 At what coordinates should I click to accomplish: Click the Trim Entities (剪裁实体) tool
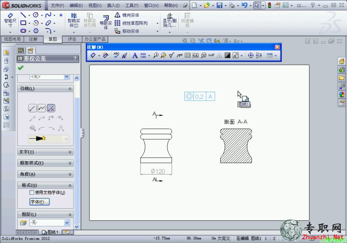(x=74, y=20)
